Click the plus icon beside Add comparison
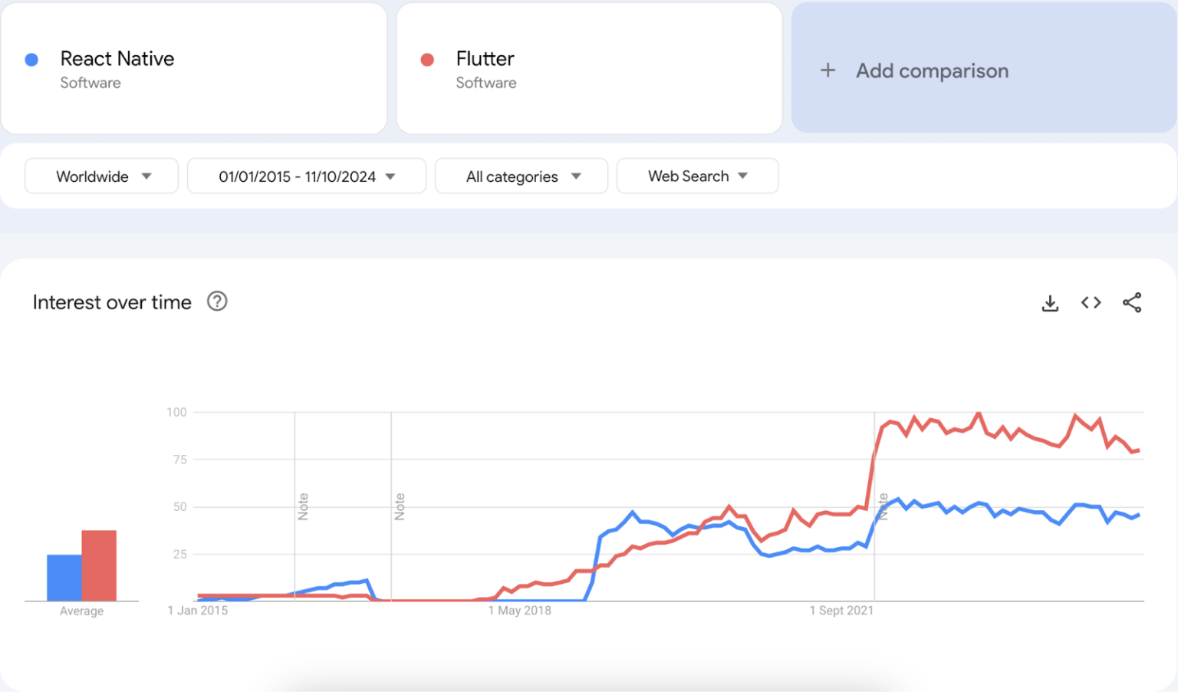Image resolution: width=1178 pixels, height=692 pixels. click(x=828, y=71)
